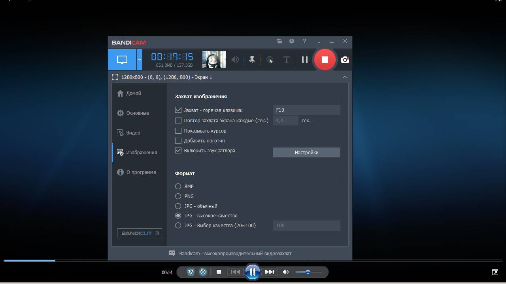Pause playback with the blue round button
506x284 pixels.
253,272
